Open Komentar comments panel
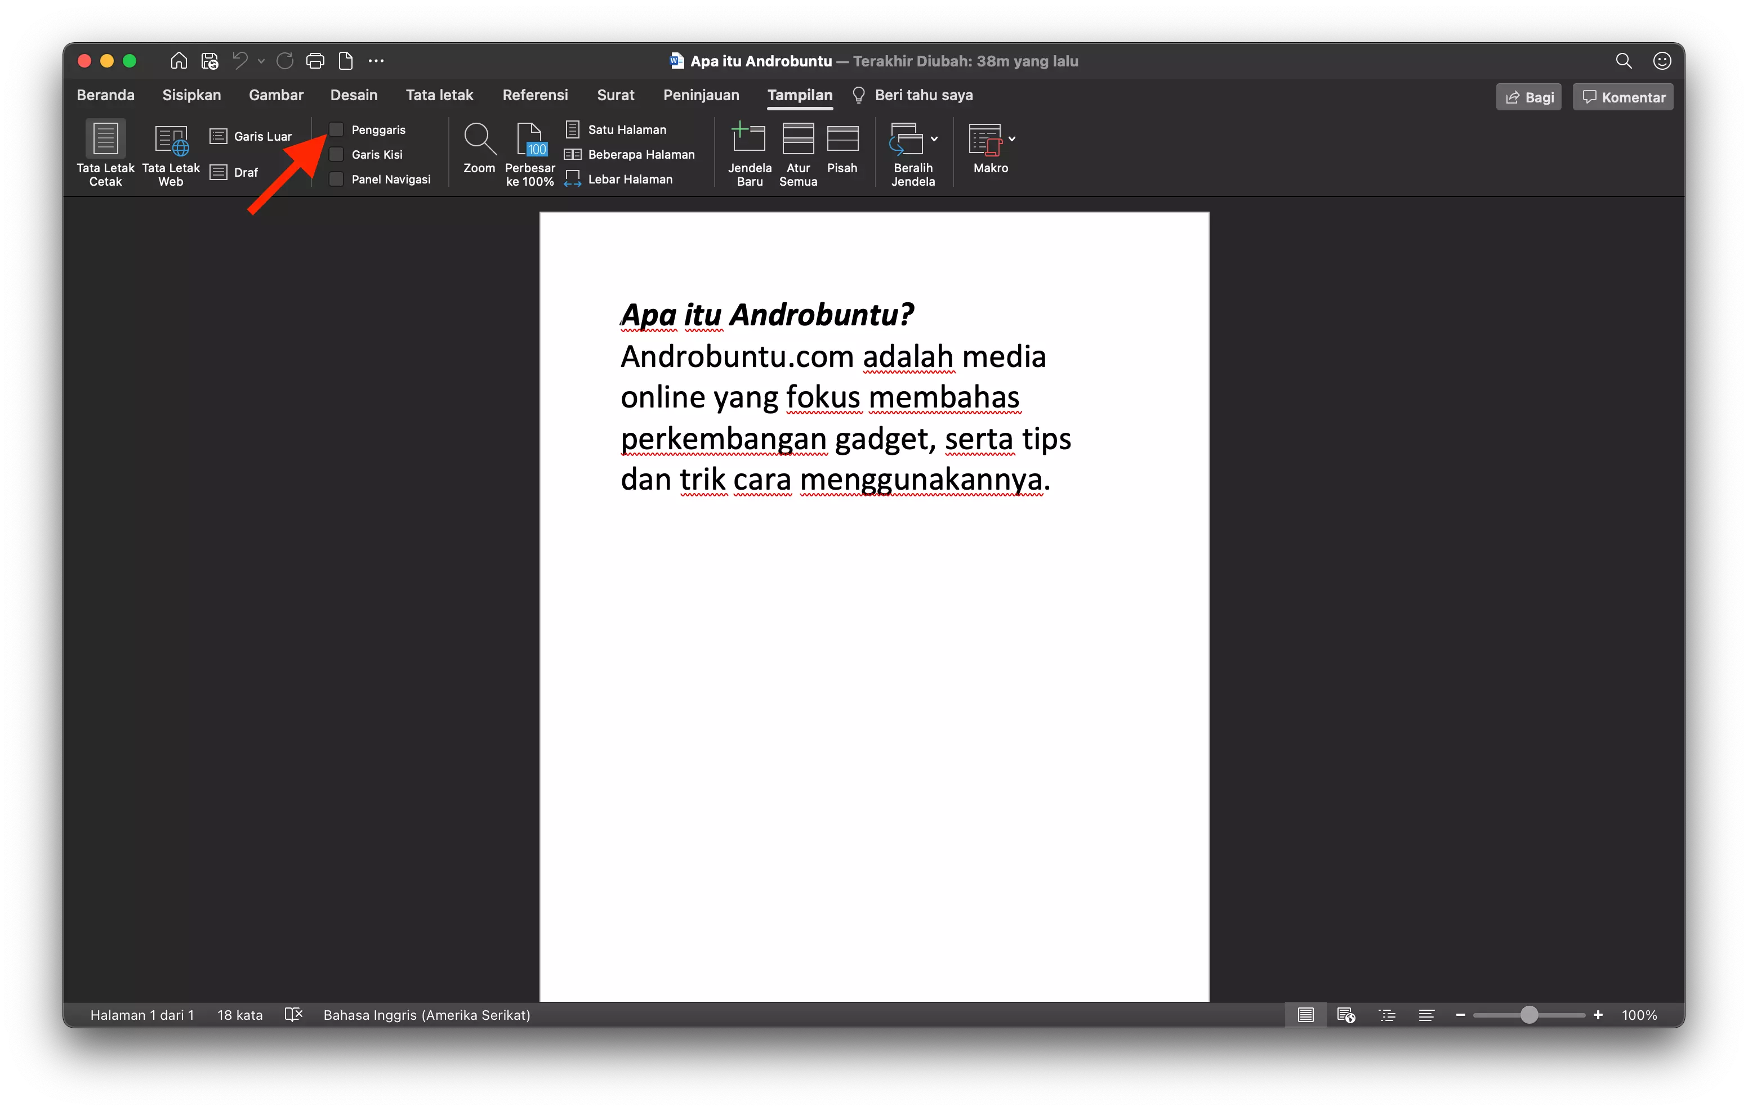The height and width of the screenshot is (1111, 1748). 1622,96
